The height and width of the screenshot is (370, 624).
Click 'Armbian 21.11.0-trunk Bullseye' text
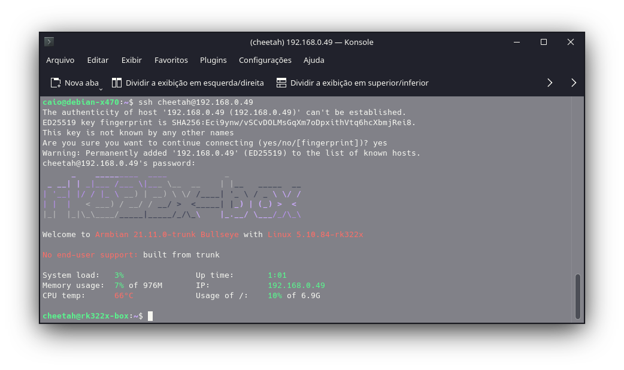point(166,234)
